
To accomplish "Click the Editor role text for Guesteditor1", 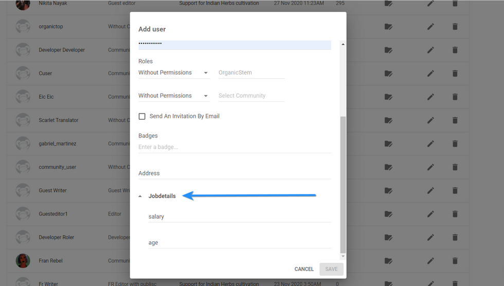I will coord(114,214).
